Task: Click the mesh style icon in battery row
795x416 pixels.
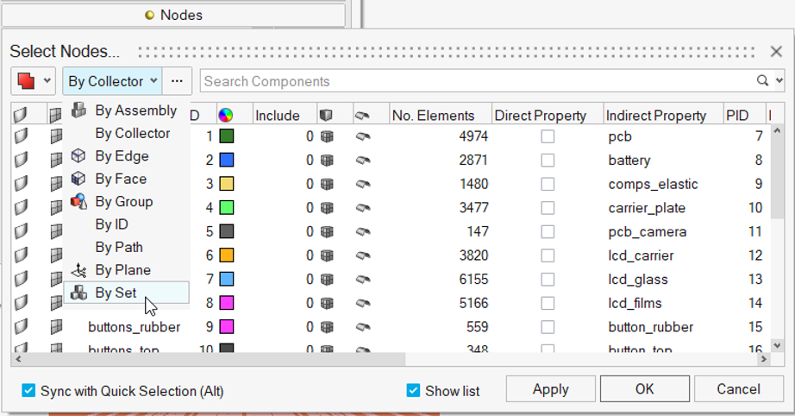Action: coord(327,161)
